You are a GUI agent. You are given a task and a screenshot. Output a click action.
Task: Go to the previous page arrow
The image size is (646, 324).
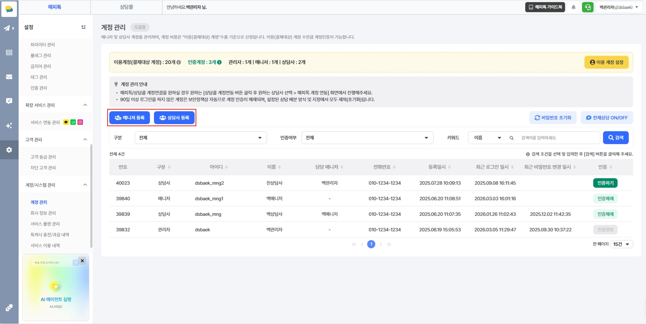tap(362, 245)
